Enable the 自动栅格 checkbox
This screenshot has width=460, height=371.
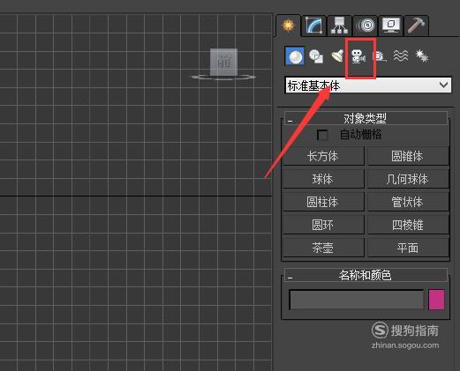pos(322,135)
